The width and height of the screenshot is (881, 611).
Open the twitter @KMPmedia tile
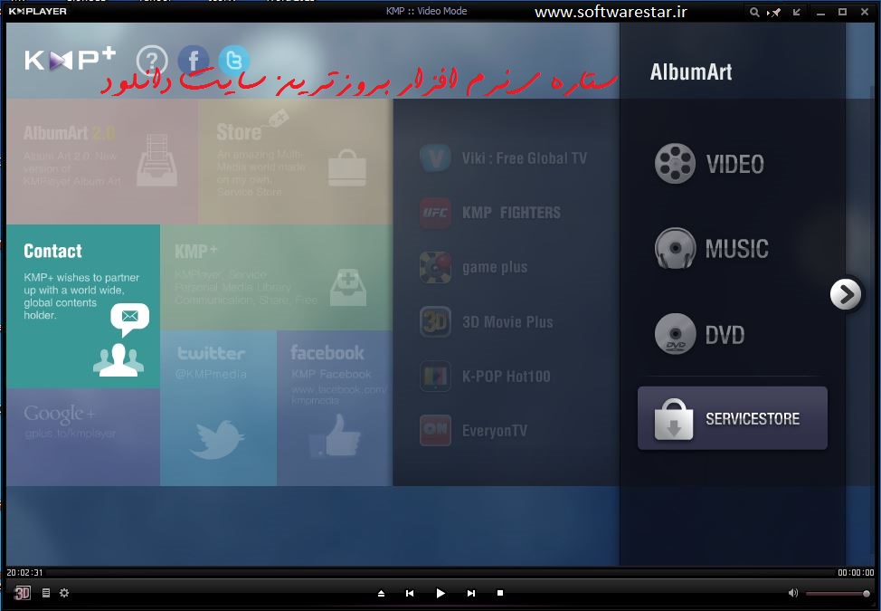point(218,408)
